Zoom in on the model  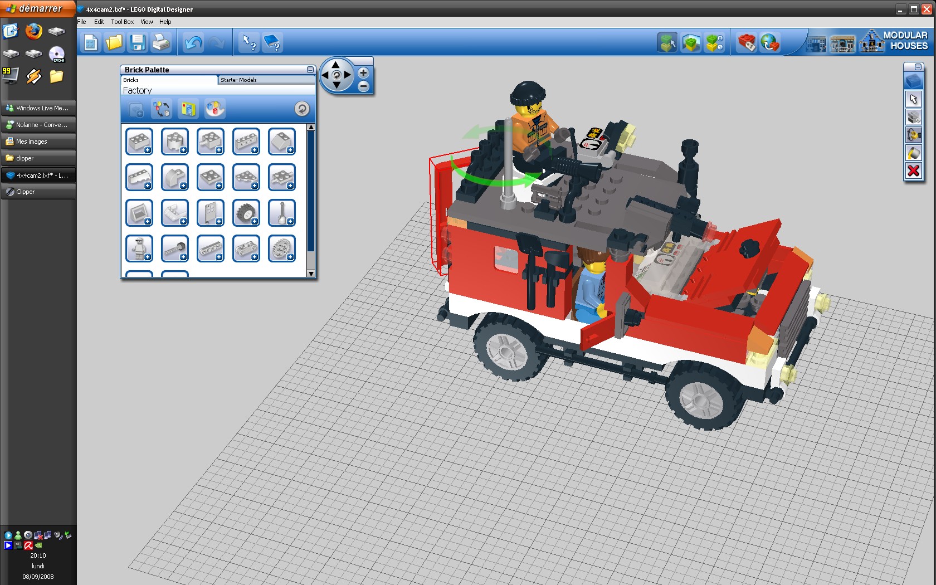[x=363, y=73]
